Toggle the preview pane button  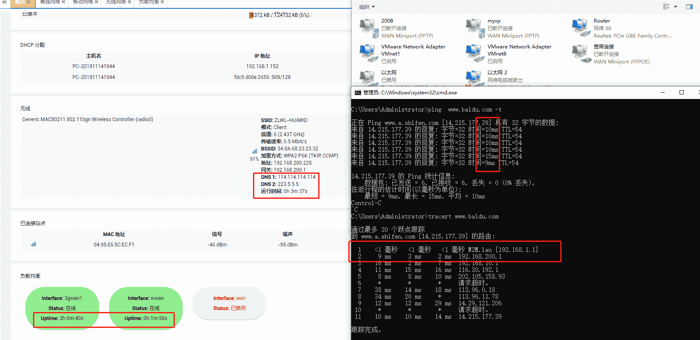click(690, 7)
